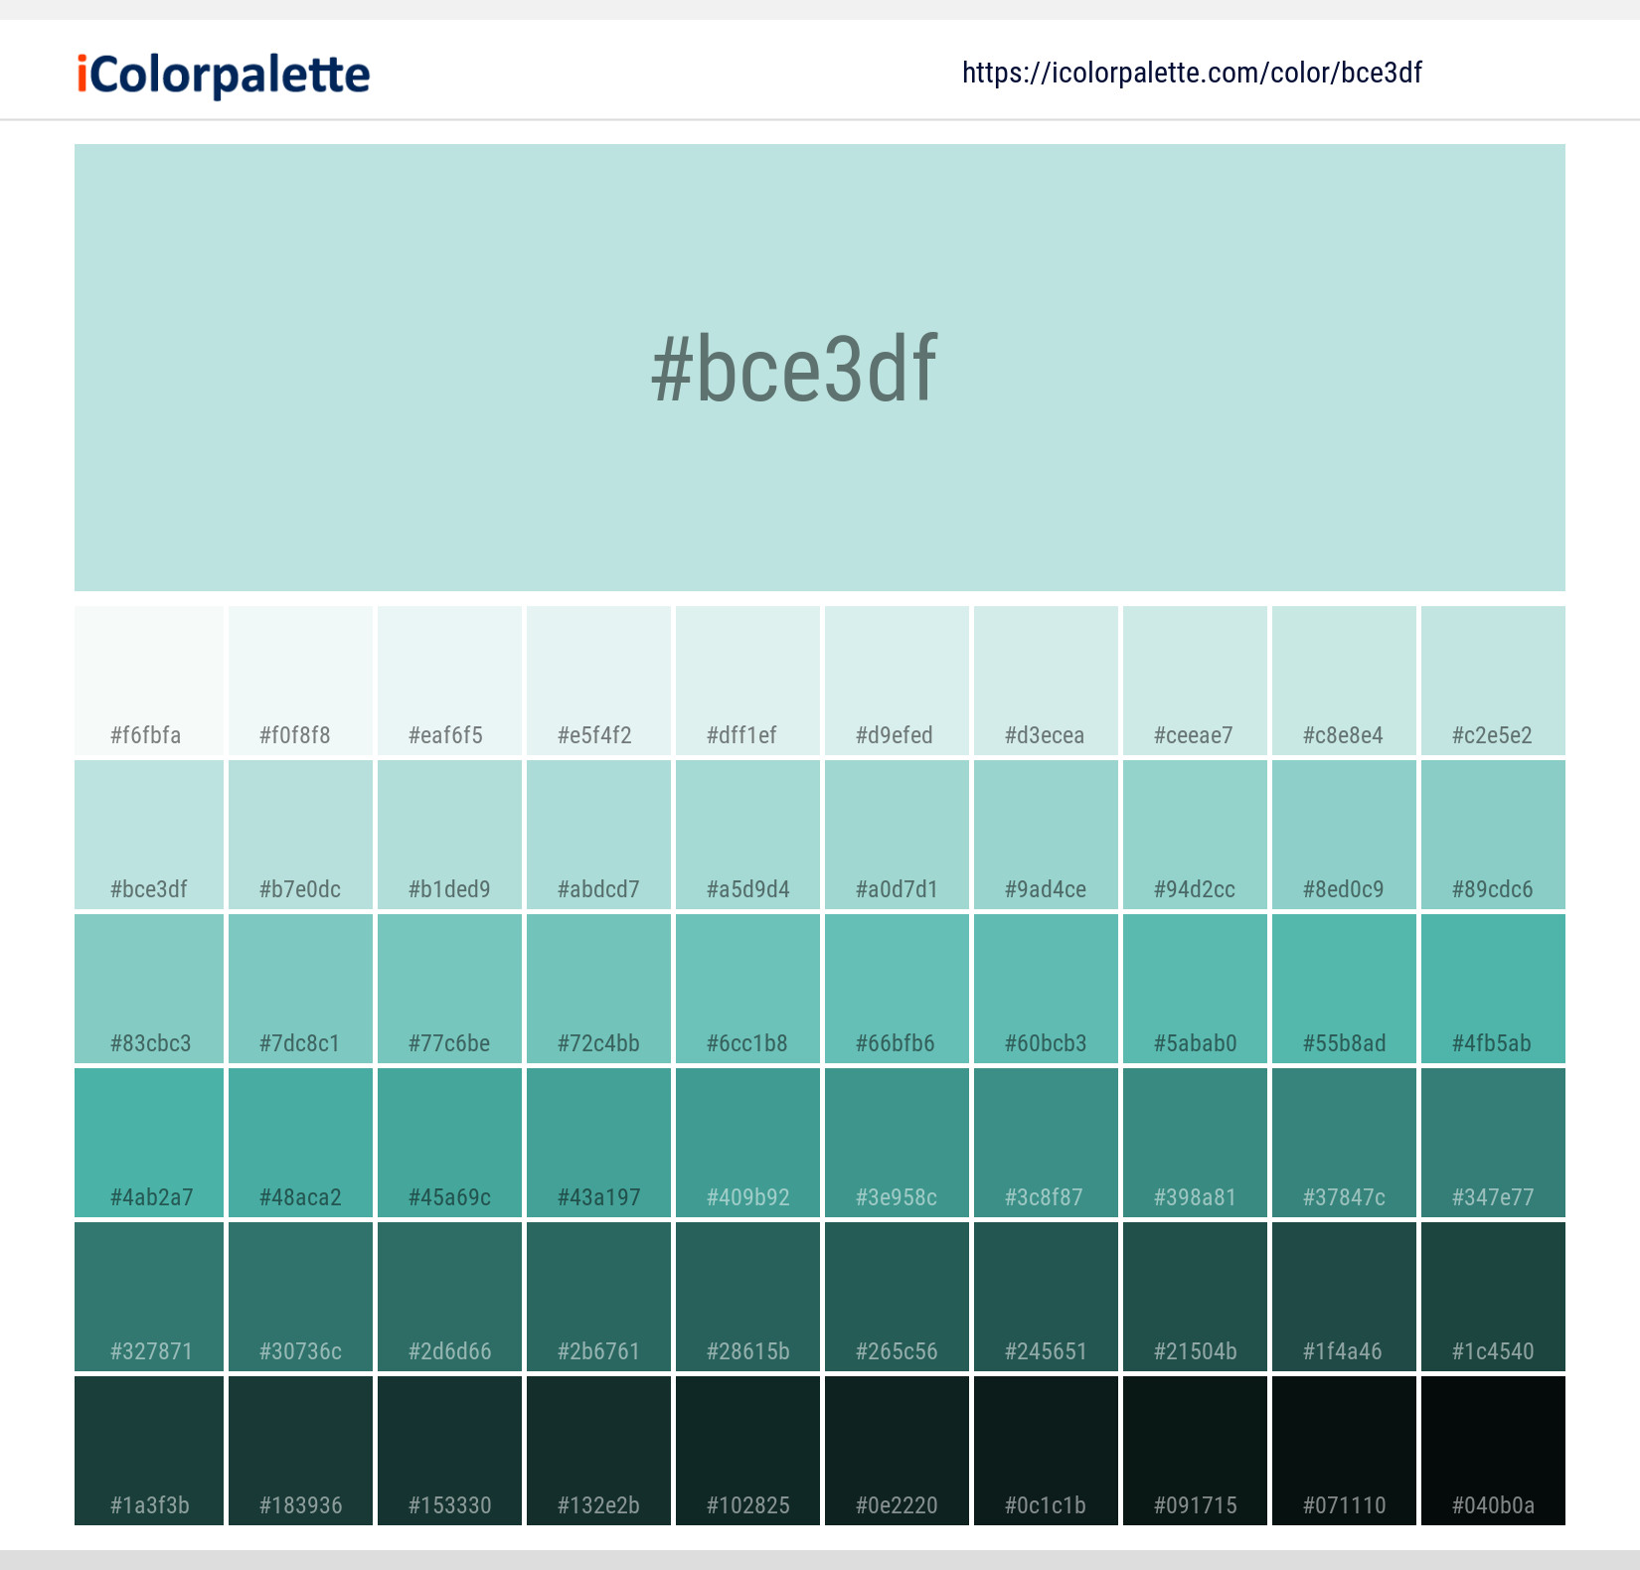Choose the #83cbc3 swatch
This screenshot has width=1640, height=1570.
click(147, 989)
